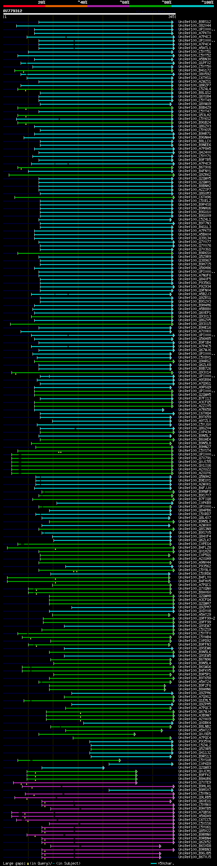Open hit UniRef100_B9HLA1

(195, 786)
